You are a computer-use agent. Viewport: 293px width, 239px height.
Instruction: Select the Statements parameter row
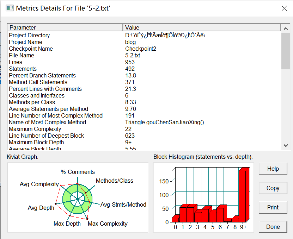pos(144,69)
